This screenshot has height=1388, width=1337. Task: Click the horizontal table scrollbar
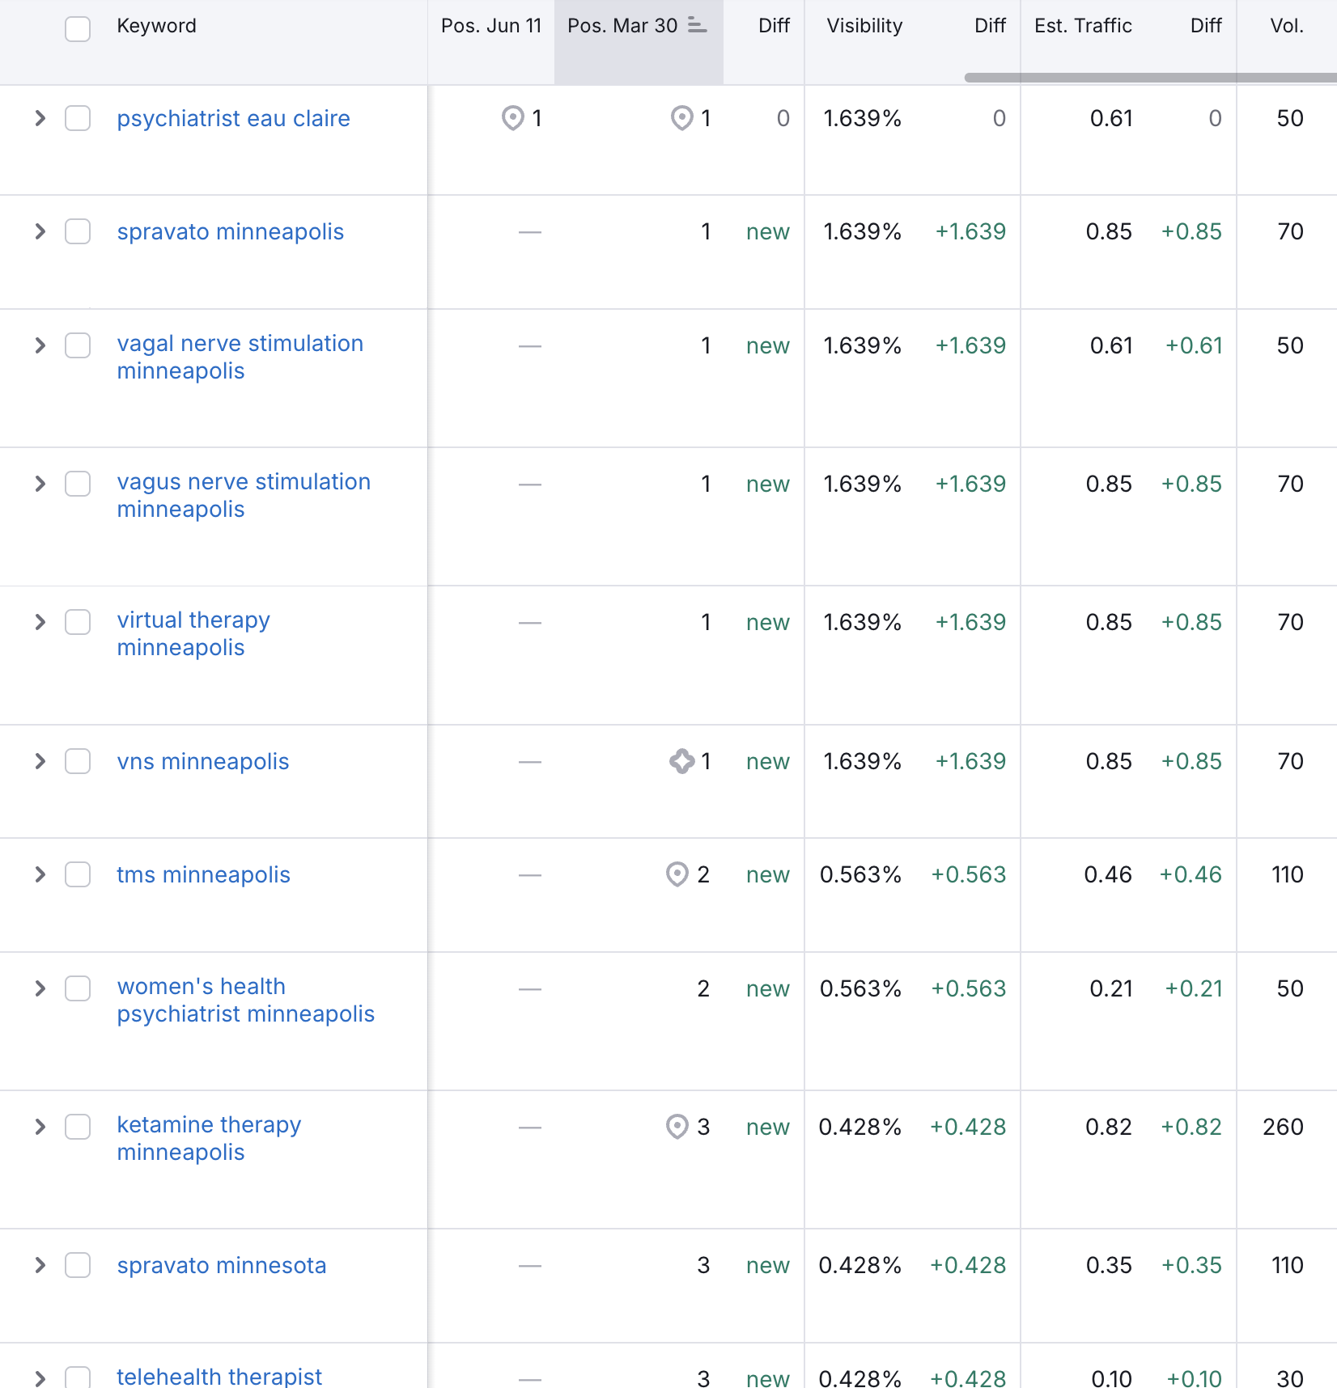coord(1149,78)
